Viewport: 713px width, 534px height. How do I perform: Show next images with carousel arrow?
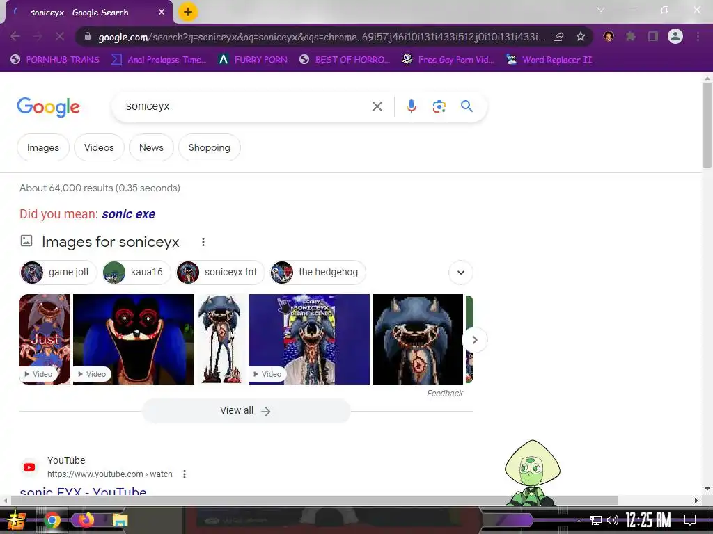[x=474, y=339]
